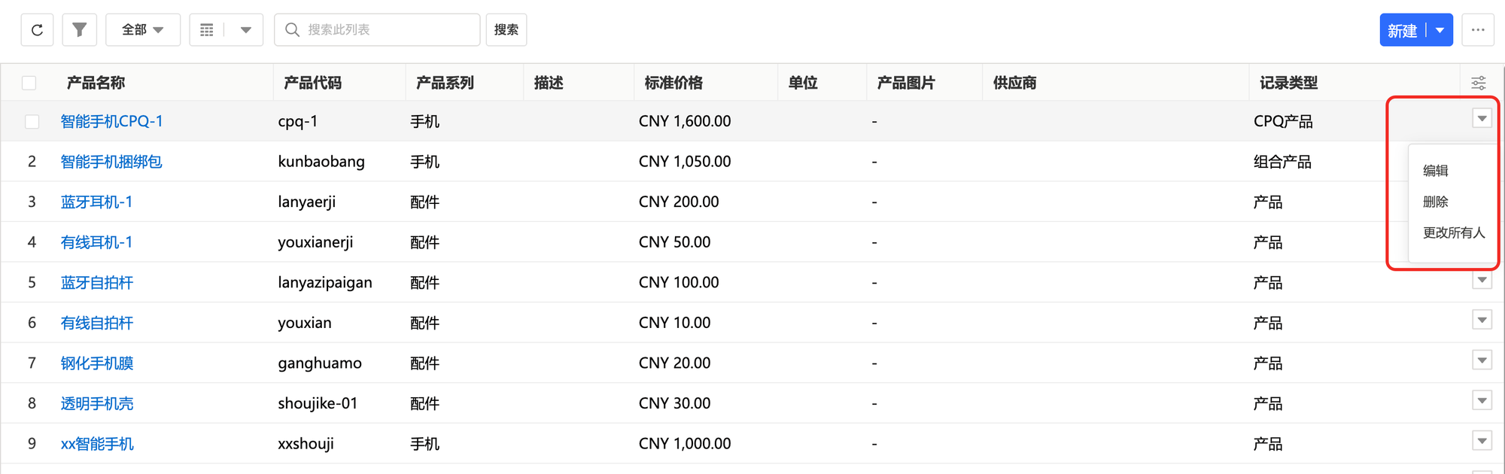The image size is (1505, 474).
Task: Focus the 搜索此列表 search field
Action: (x=388, y=30)
